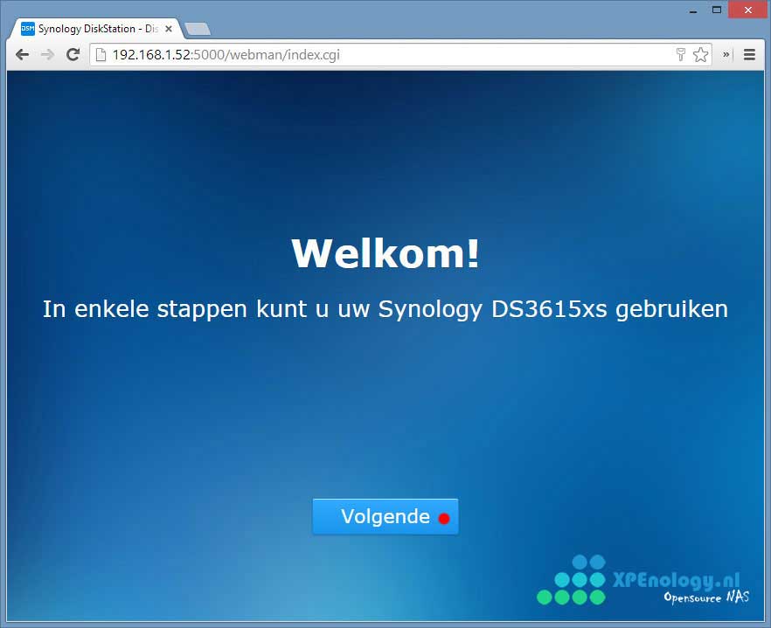Click the key icon in the address bar
This screenshot has width=771, height=628.
tap(681, 54)
